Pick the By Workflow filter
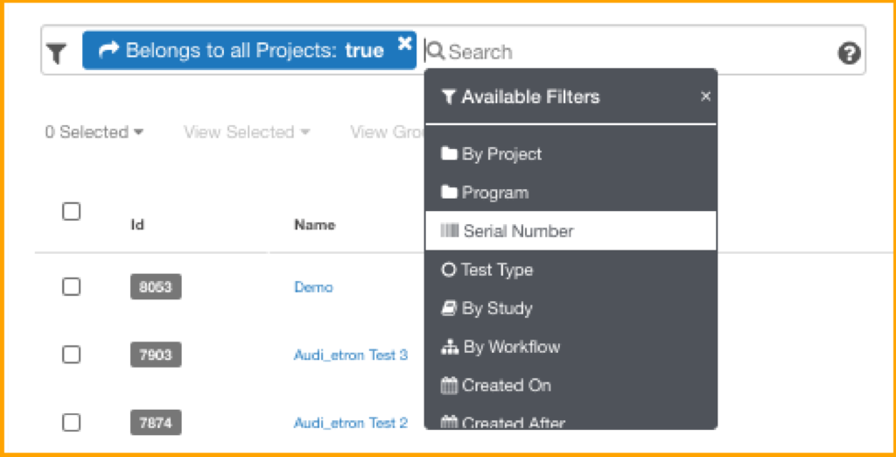Viewport: 896px width, 457px height. click(570, 347)
